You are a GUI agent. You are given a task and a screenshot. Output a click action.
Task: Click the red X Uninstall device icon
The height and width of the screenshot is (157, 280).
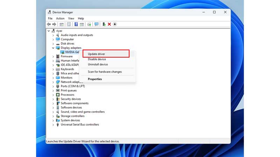pos(109,24)
